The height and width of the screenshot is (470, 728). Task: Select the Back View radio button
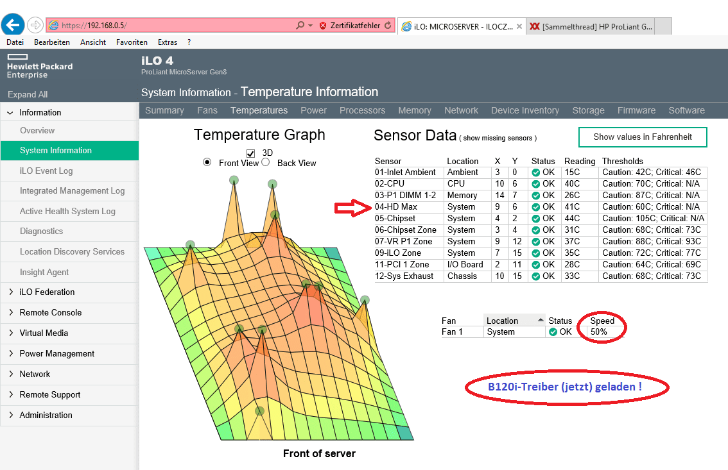coord(266,162)
